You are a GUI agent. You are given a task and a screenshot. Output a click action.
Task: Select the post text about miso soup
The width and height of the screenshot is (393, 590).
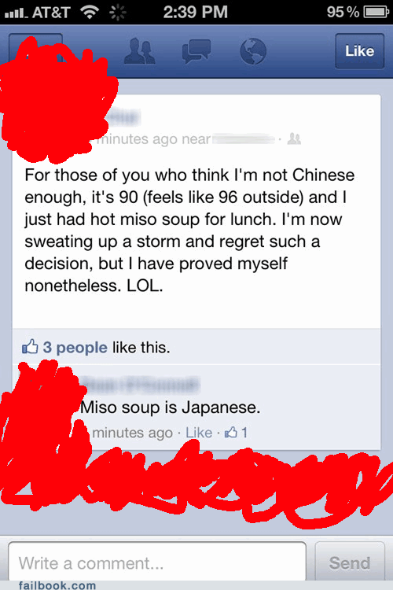[x=189, y=230]
